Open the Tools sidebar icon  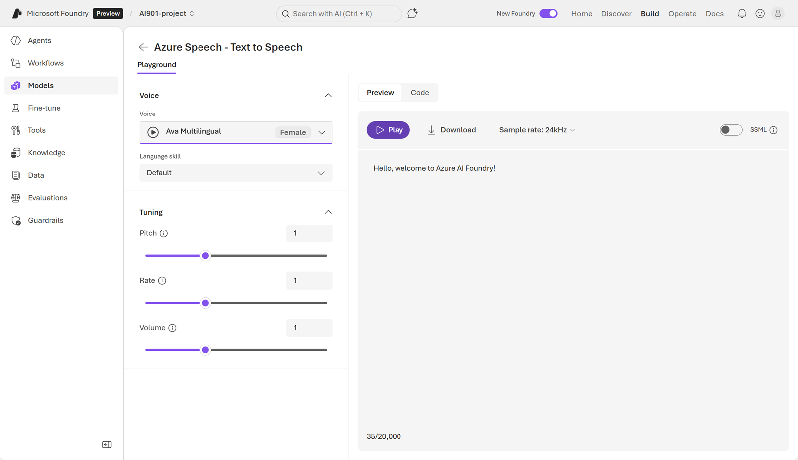coord(16,130)
